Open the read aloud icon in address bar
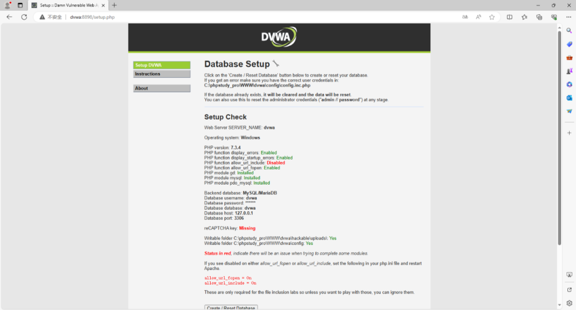 pos(478,17)
